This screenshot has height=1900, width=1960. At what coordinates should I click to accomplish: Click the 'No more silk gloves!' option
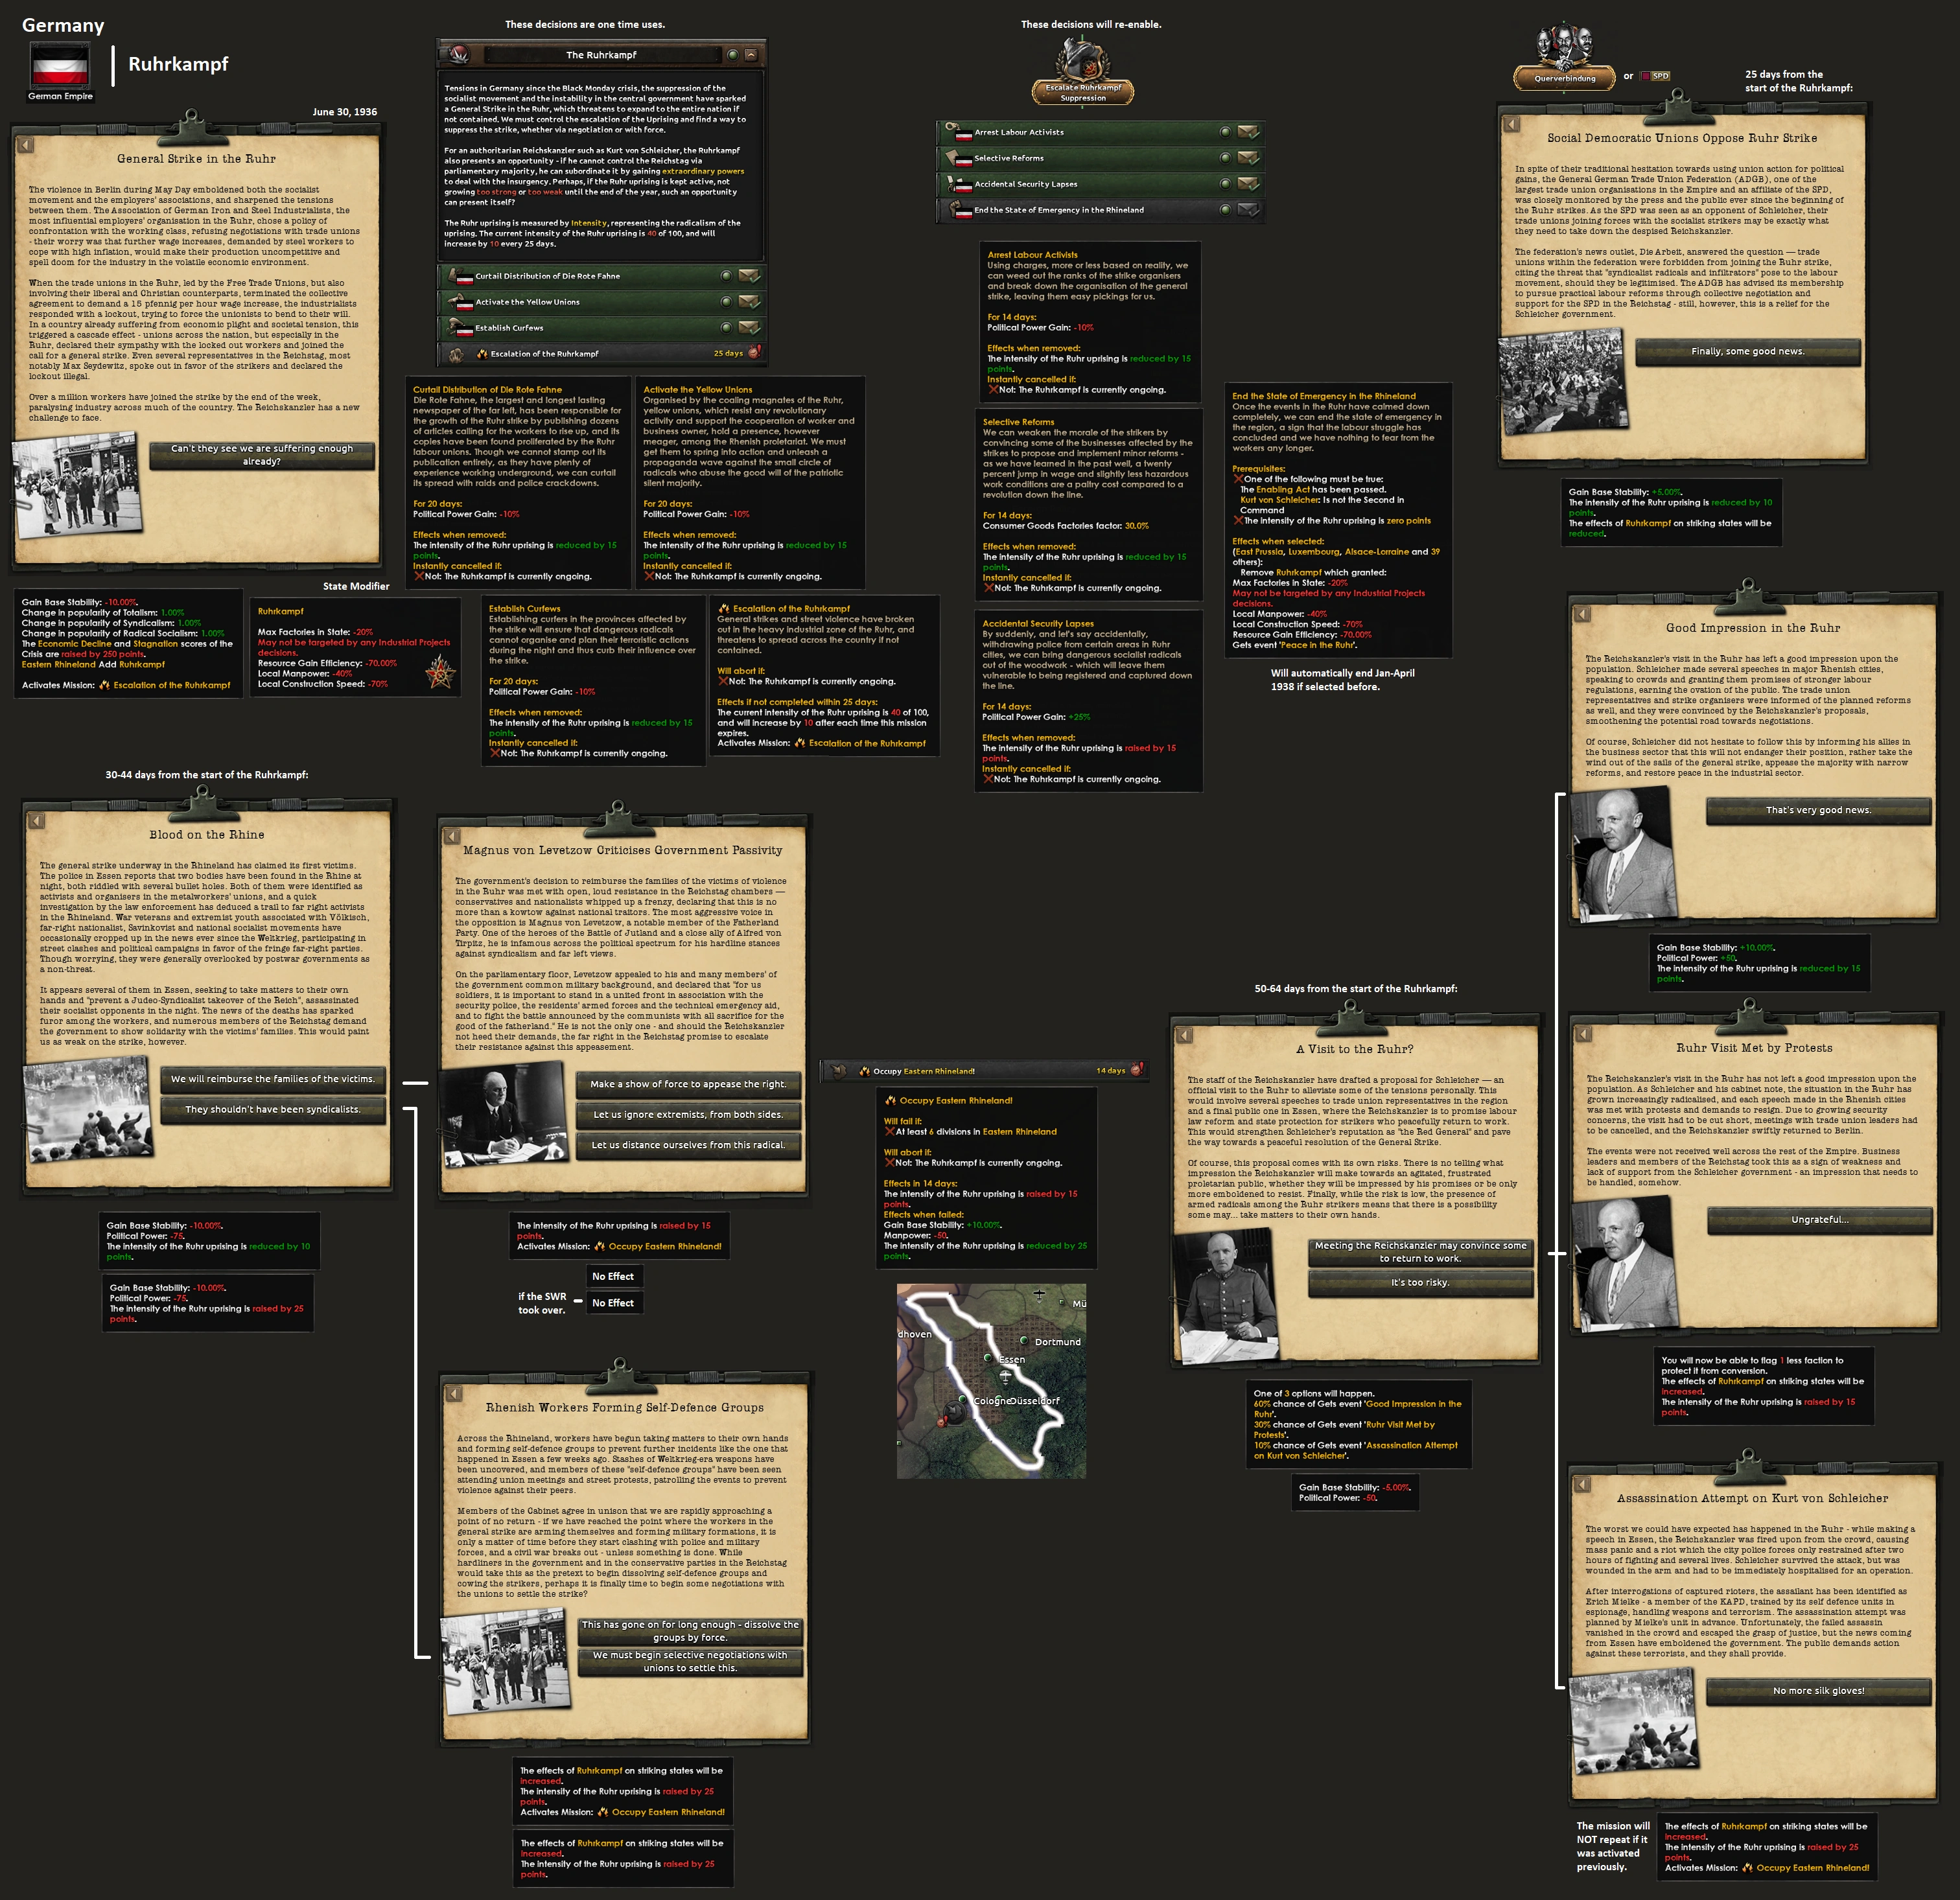tap(1818, 1690)
